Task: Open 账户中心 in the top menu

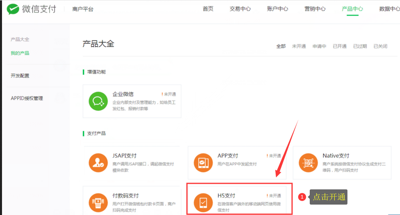Action: 277,9
